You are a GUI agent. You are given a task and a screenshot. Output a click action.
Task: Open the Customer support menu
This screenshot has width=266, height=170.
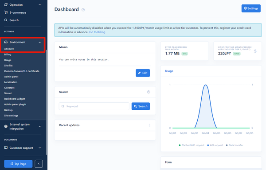(x=23, y=148)
